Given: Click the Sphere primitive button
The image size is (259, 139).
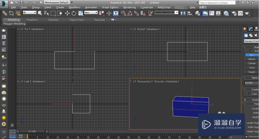Looking at the screenshot, I should tap(251, 59).
